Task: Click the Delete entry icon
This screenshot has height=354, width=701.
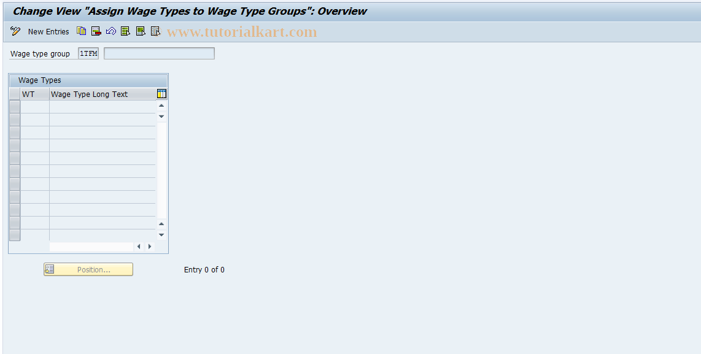Action: click(x=96, y=31)
